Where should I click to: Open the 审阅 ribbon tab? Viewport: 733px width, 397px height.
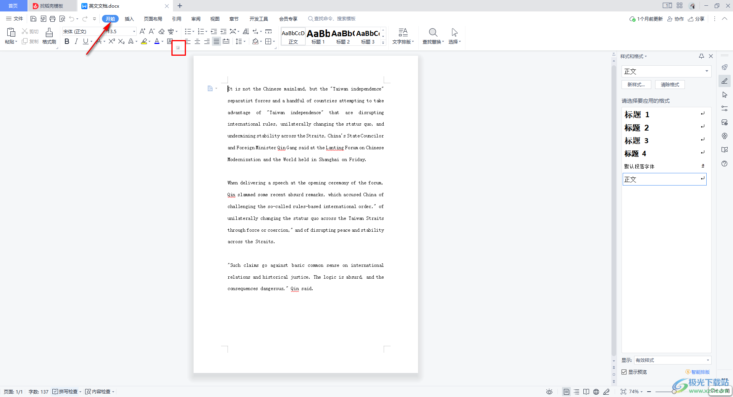click(196, 19)
